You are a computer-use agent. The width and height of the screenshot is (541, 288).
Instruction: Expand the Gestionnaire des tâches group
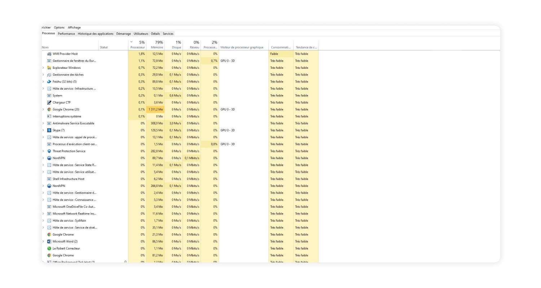coord(43,75)
